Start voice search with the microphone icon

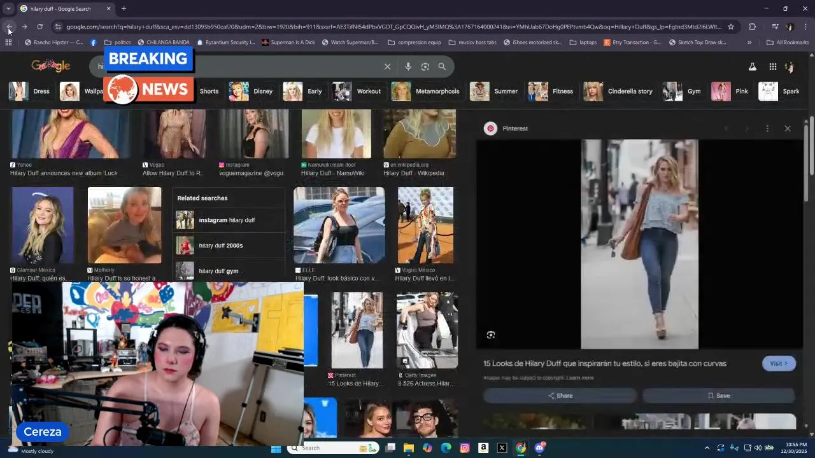click(408, 66)
